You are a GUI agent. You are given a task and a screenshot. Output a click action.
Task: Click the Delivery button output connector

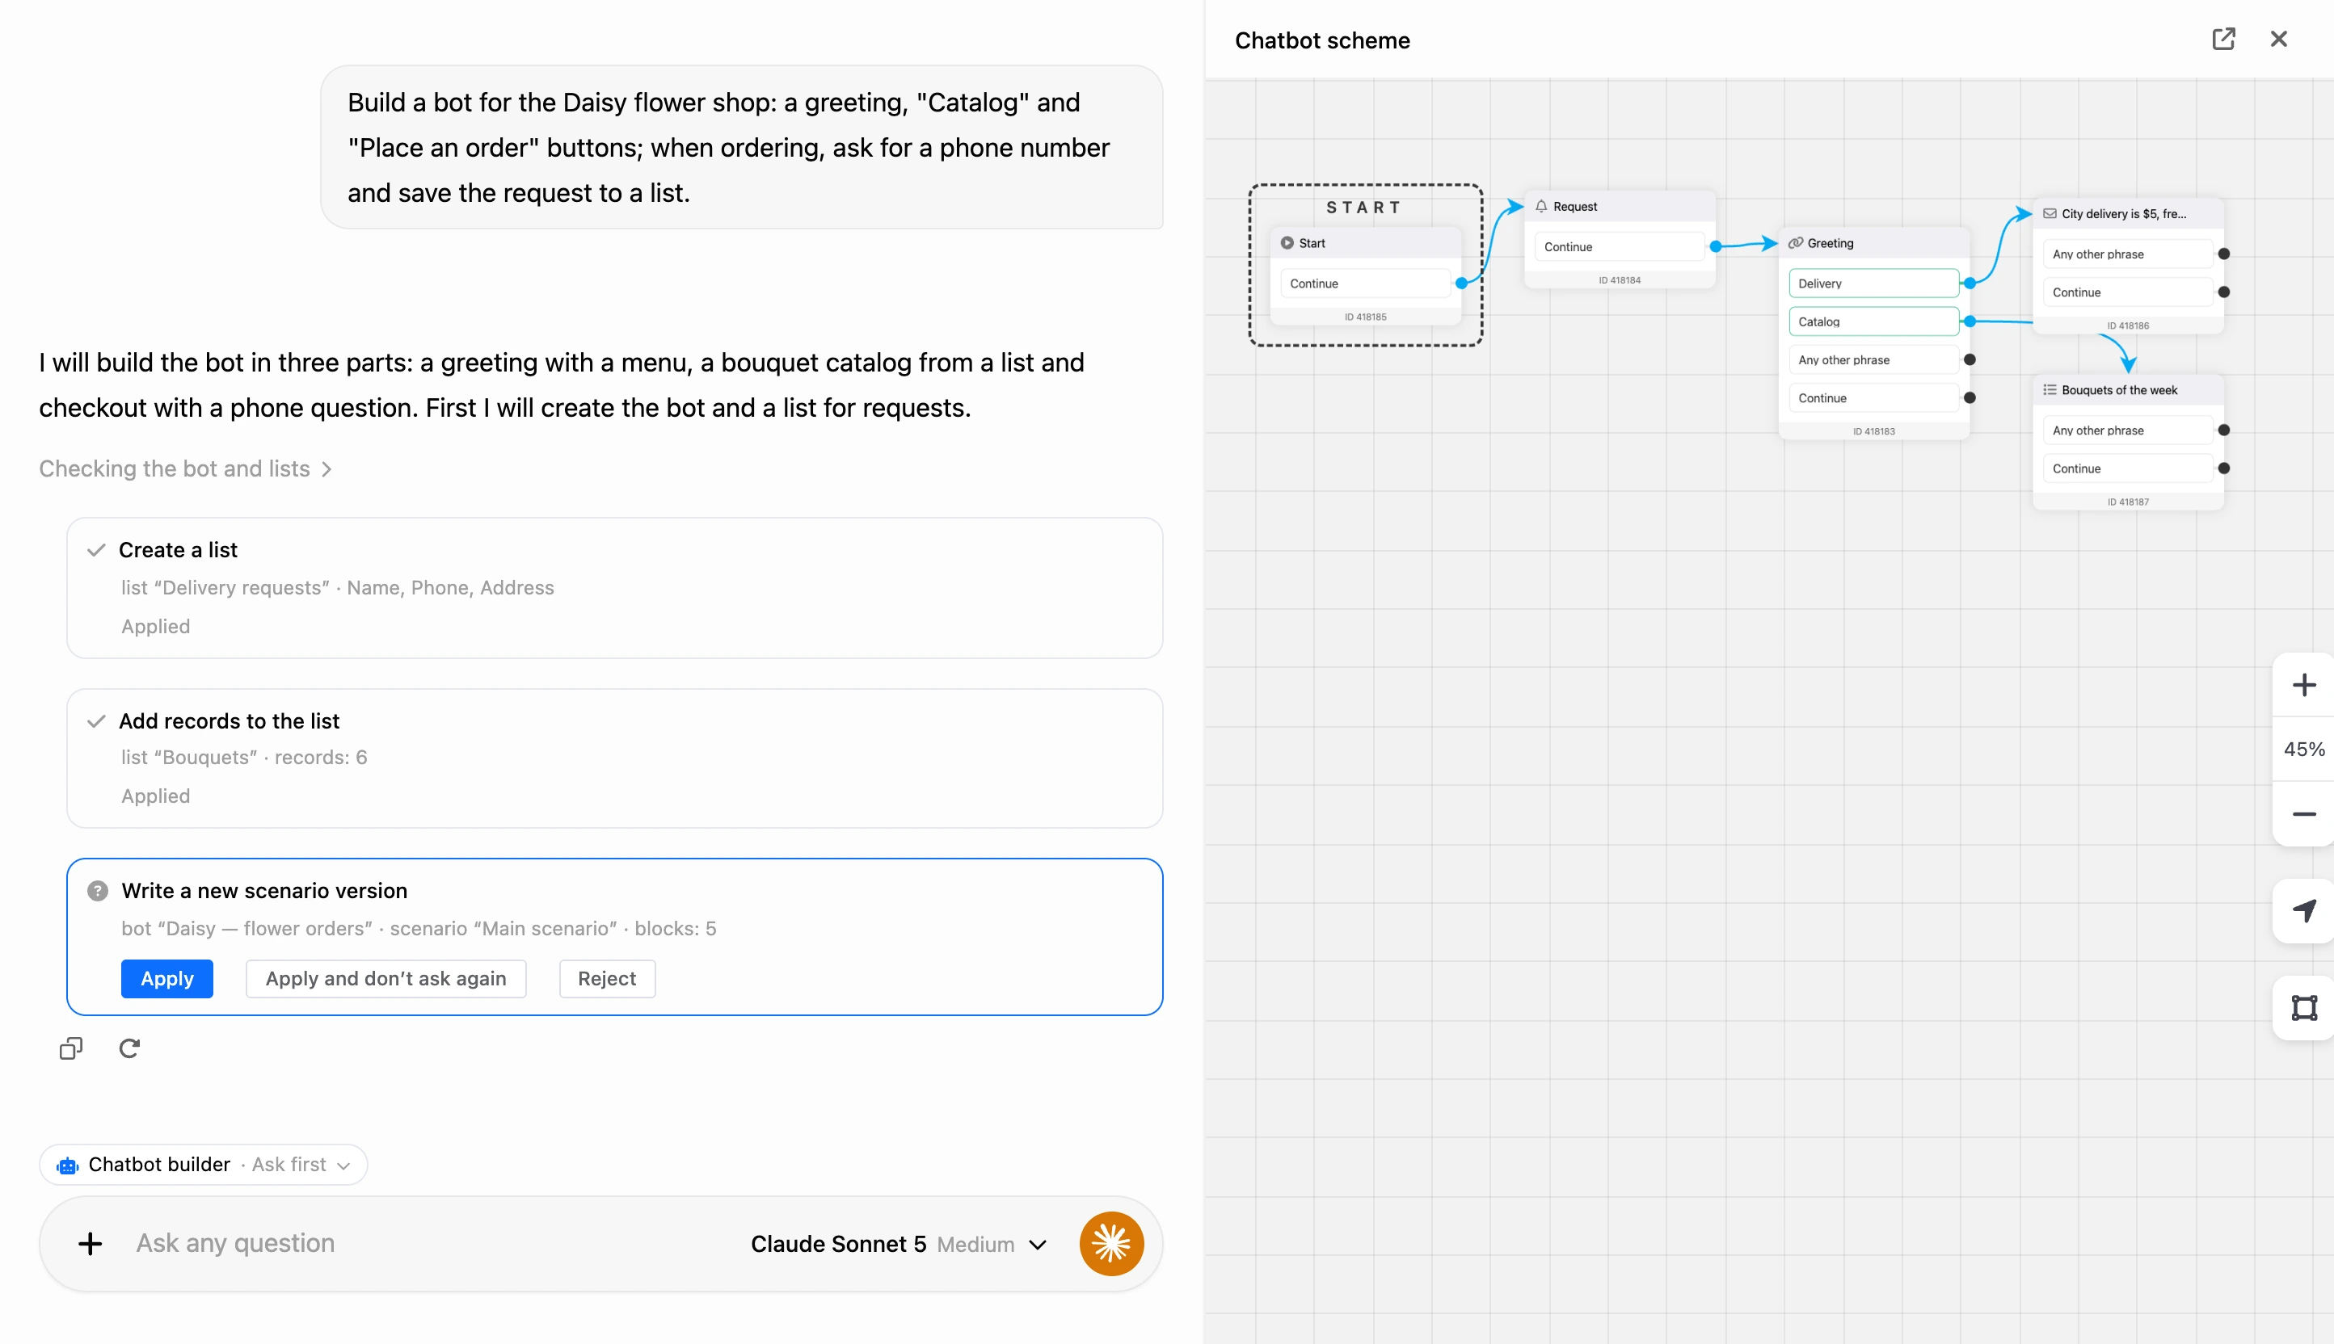[x=1970, y=283]
